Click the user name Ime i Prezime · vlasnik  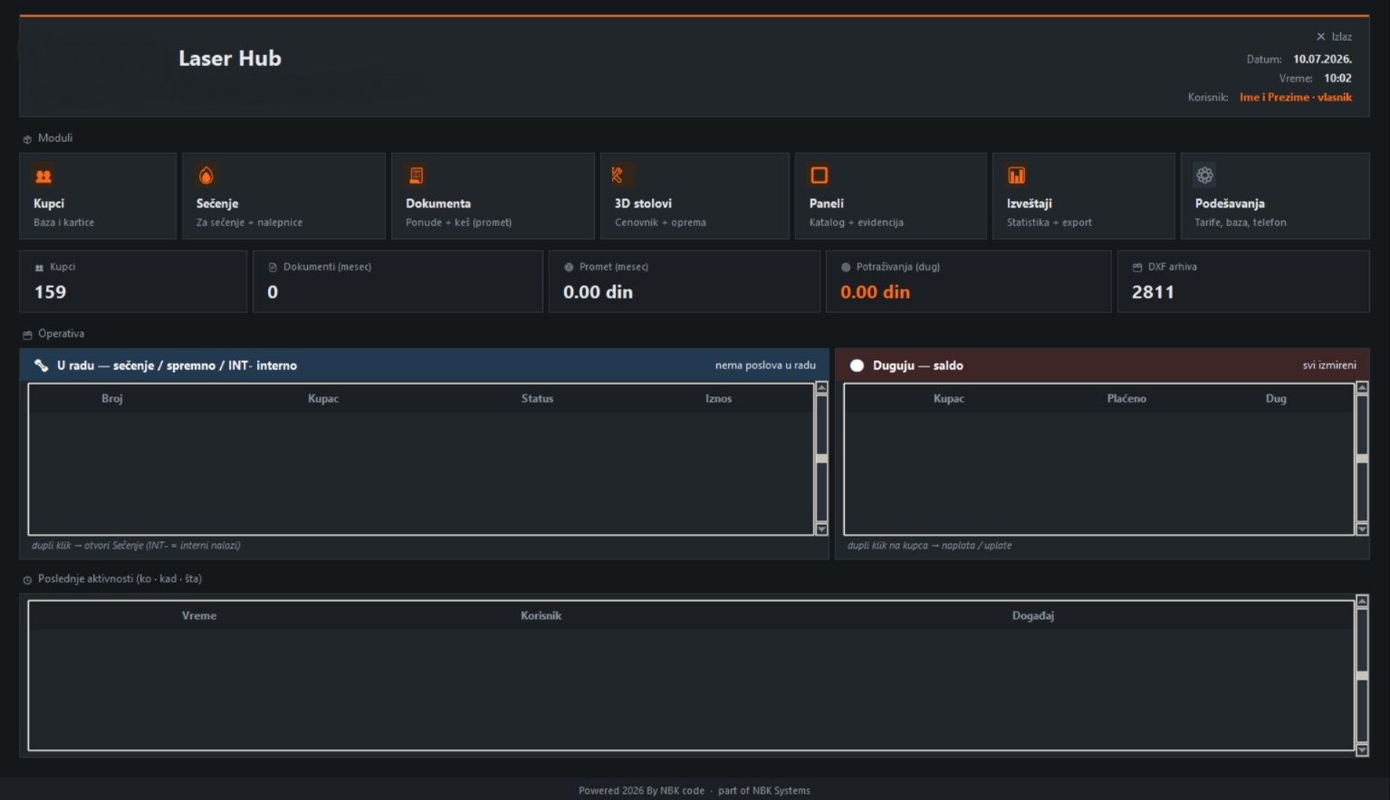[x=1296, y=98]
